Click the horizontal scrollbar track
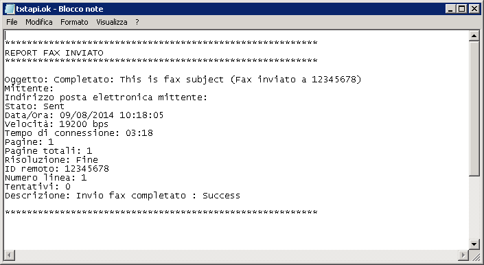484x265 pixels. pyautogui.click(x=236, y=255)
